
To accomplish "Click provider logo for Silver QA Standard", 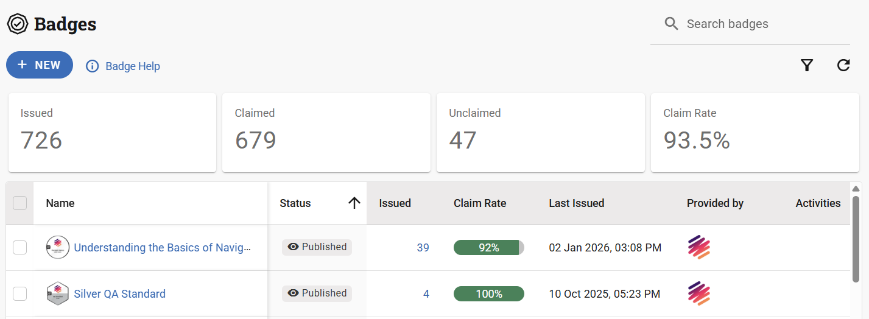I will 698,294.
